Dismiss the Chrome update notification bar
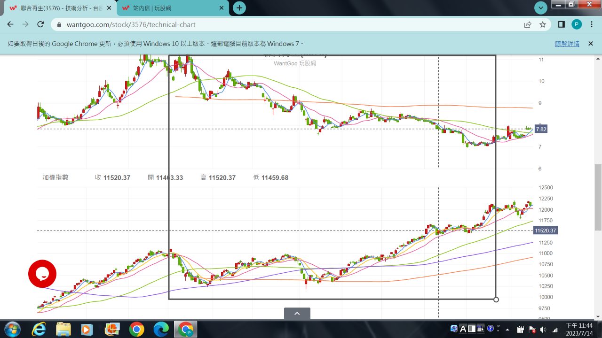The width and height of the screenshot is (602, 338). coord(591,44)
